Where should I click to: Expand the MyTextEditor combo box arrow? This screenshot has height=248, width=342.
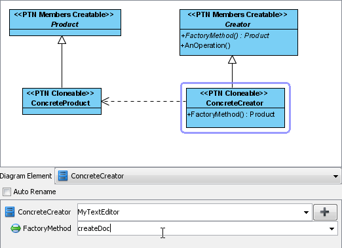tap(306, 213)
